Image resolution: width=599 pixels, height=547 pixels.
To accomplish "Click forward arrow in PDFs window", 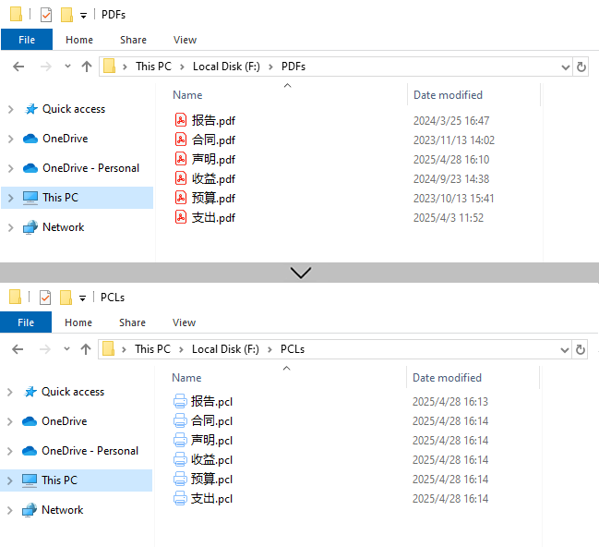I will pyautogui.click(x=46, y=67).
